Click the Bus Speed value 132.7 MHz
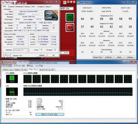Image resolution: width=138 pixels, height=124 pixels. [x=20, y=42]
